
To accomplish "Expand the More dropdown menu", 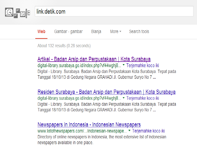I will pyautogui.click(x=116, y=32).
